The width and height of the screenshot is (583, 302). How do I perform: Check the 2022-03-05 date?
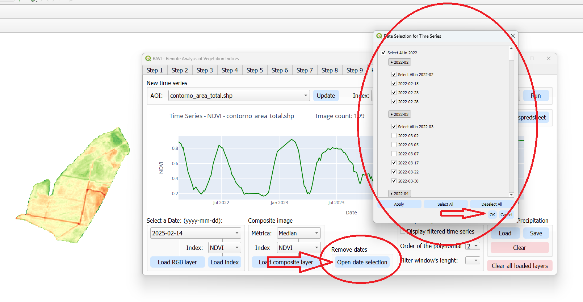[x=394, y=145]
